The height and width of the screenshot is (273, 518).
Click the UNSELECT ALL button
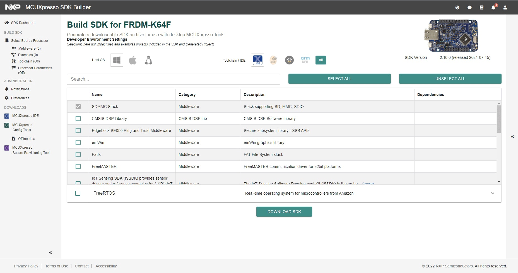[450, 79]
